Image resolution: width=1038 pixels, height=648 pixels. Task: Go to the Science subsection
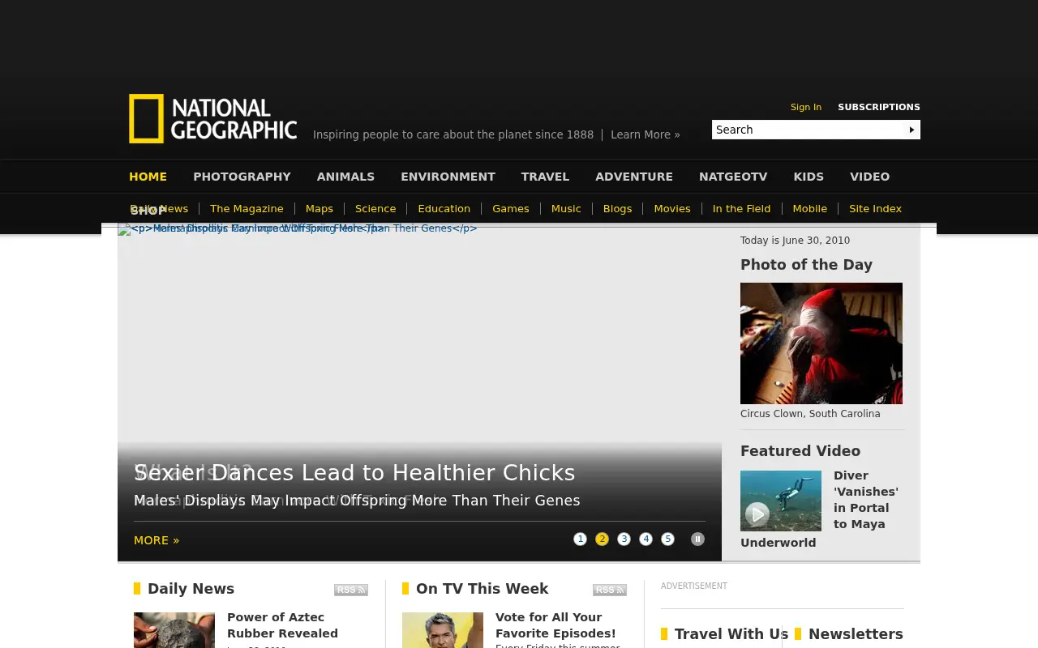tap(375, 209)
